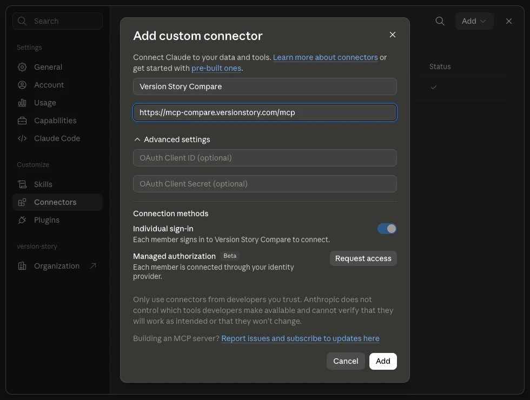Image resolution: width=530 pixels, height=400 pixels.
Task: Click the sidebar Search box
Action: [x=57, y=21]
